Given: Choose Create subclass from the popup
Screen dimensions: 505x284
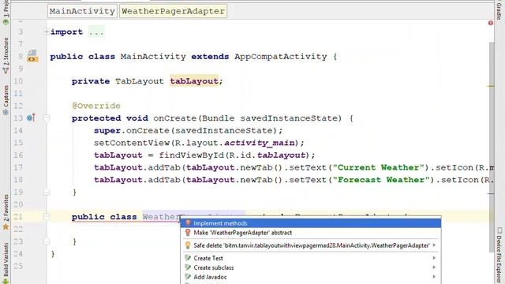Looking at the screenshot, I should pyautogui.click(x=310, y=267).
